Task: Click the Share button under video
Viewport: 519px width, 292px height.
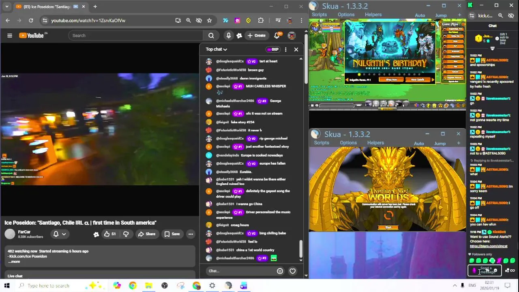Action: [x=146, y=234]
